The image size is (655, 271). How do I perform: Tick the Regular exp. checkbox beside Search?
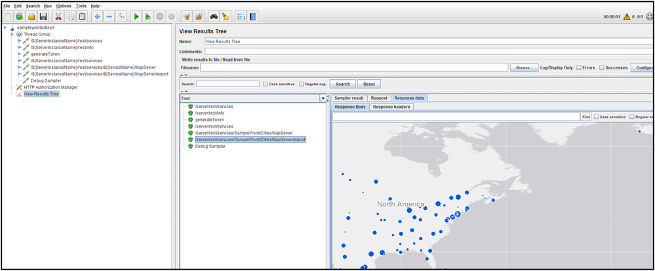302,84
